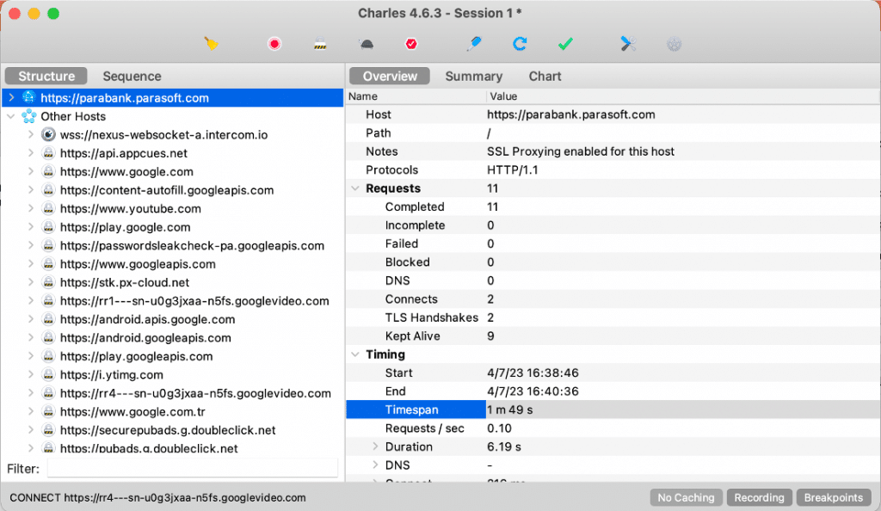Switch to the Sequence view
The width and height of the screenshot is (881, 511).
pos(131,76)
